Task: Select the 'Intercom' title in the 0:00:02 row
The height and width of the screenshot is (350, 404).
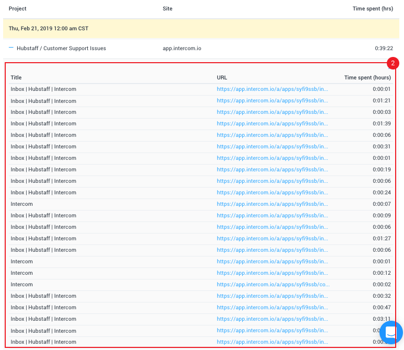Action: point(21,285)
